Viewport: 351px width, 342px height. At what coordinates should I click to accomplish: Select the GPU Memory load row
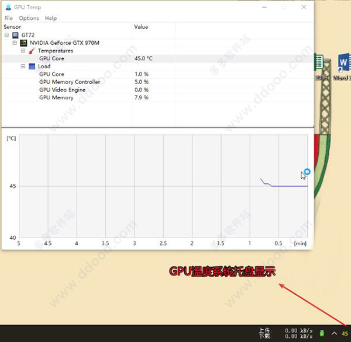point(157,97)
